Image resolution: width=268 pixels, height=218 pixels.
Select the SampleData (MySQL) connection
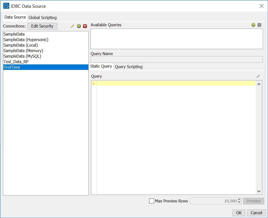click(23, 56)
